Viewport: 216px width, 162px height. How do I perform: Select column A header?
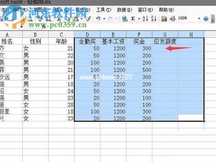[x=11, y=34]
